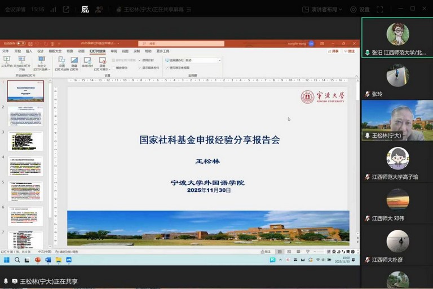433x289 pixels.
Task: Click the 从头开始 slideshow icon
Action: [x=7, y=60]
